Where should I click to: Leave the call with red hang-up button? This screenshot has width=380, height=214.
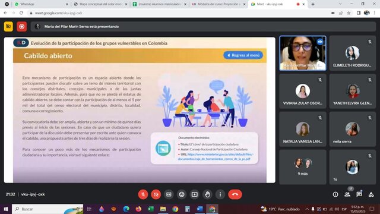[x=235, y=194]
